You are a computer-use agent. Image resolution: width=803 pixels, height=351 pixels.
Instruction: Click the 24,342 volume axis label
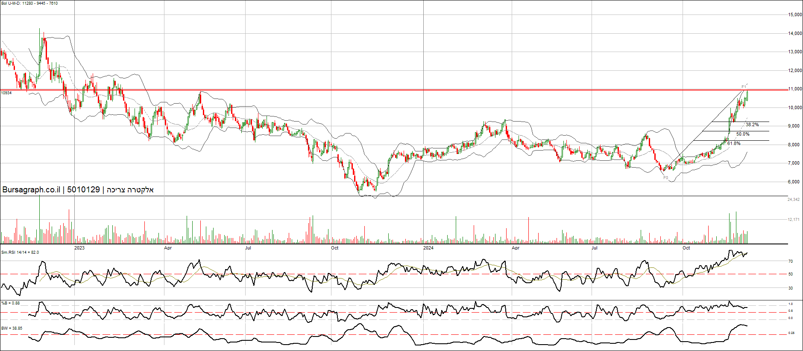pos(794,200)
